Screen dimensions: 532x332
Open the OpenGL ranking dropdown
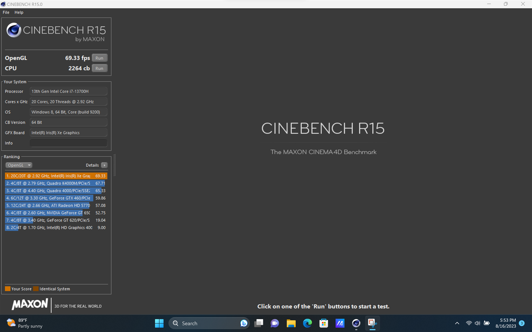coord(19,165)
